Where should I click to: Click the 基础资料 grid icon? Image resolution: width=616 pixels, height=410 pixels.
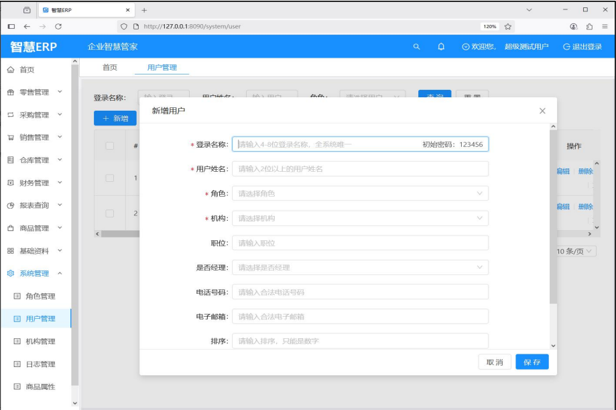coord(11,251)
